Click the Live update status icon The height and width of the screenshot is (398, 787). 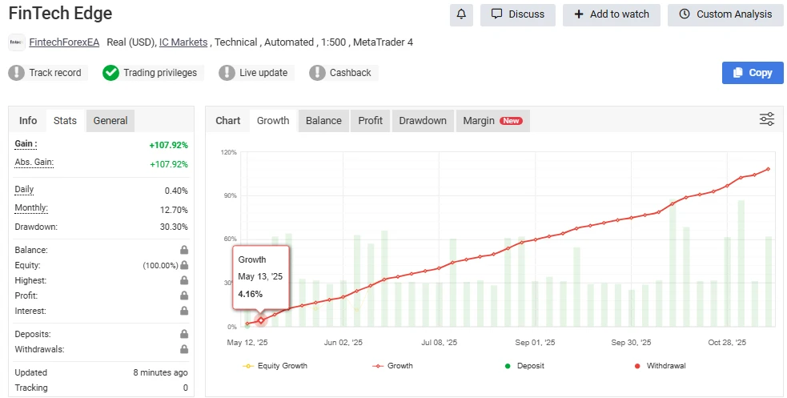227,73
